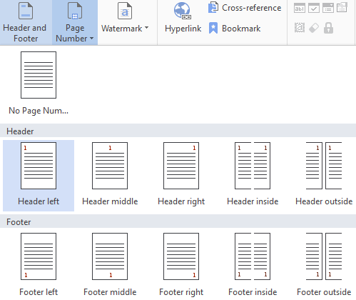The height and width of the screenshot is (300, 356).
Task: Click the eraser reset form fields icon
Action: pyautogui.click(x=314, y=28)
